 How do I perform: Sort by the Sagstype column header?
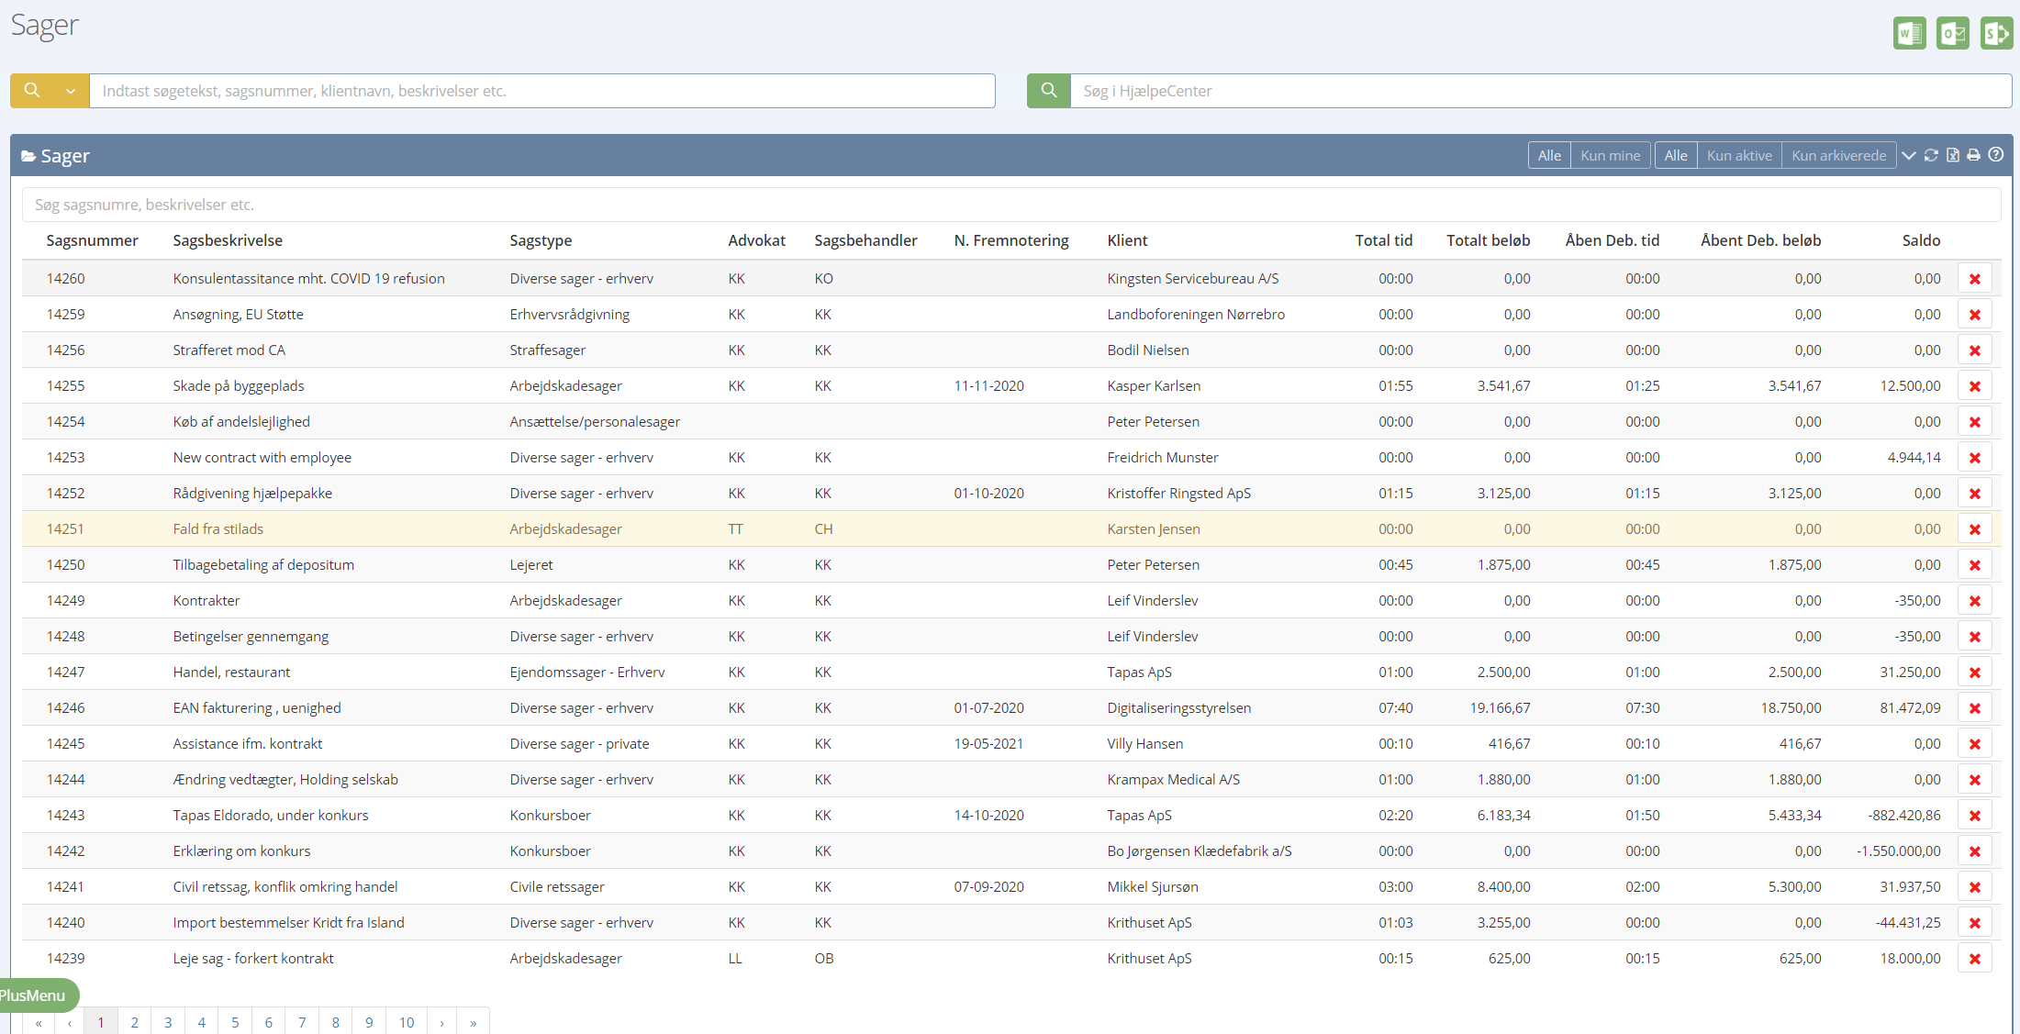[x=541, y=240]
